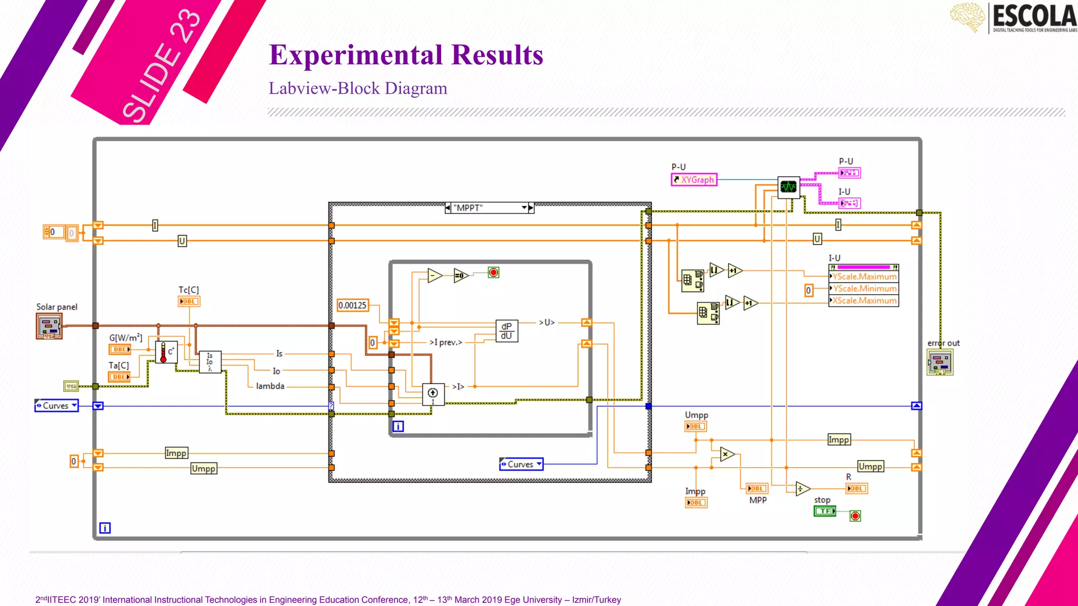Open the Curves enum on left side
The width and height of the screenshot is (1078, 606).
click(56, 406)
